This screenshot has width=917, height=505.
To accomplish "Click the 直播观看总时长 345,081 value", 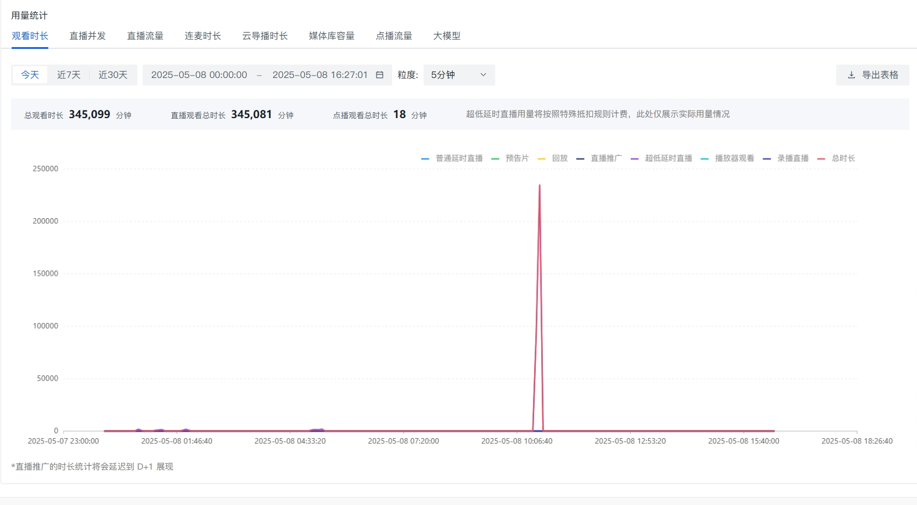I will tap(251, 115).
